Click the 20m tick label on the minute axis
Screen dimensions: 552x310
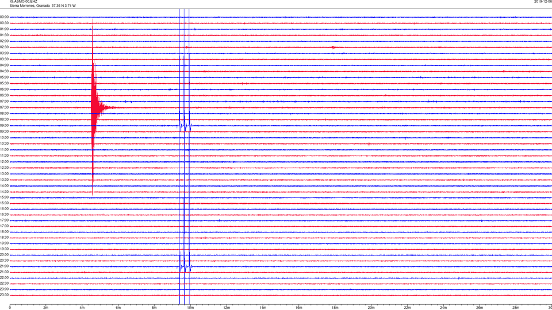[371, 308]
